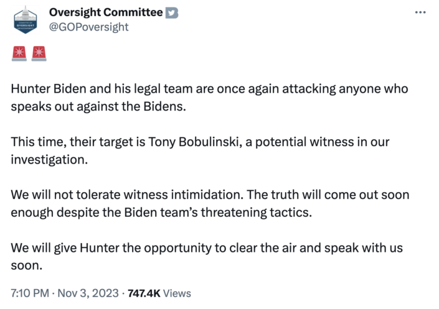
Task: Open the @GOPoversight handle link
Action: point(89,27)
